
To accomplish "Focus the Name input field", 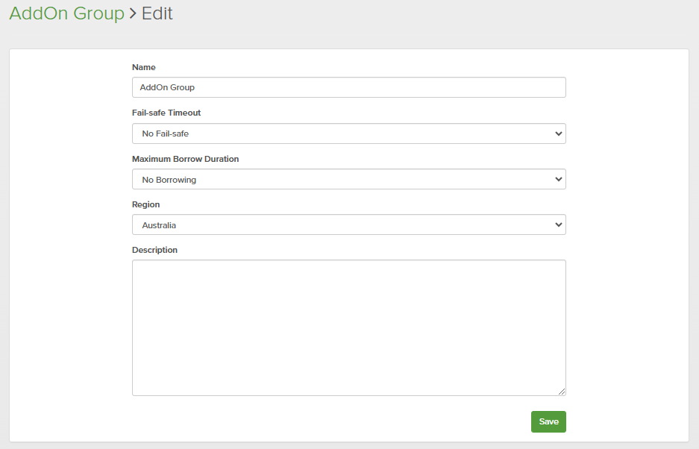I will coord(348,87).
